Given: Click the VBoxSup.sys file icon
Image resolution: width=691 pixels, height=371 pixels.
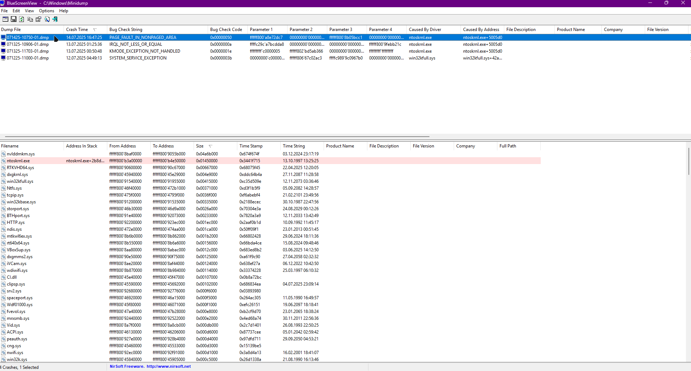Looking at the screenshot, I should (3, 250).
